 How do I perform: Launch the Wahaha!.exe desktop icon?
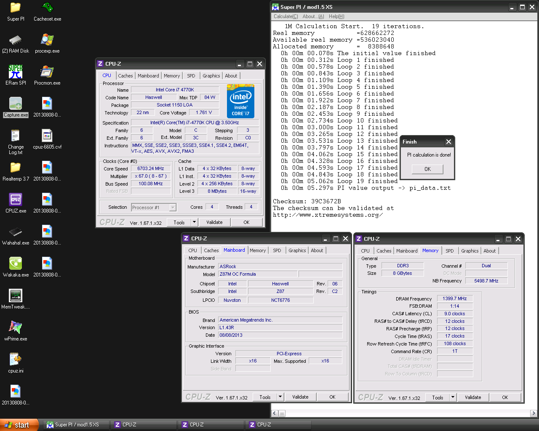pos(16,236)
